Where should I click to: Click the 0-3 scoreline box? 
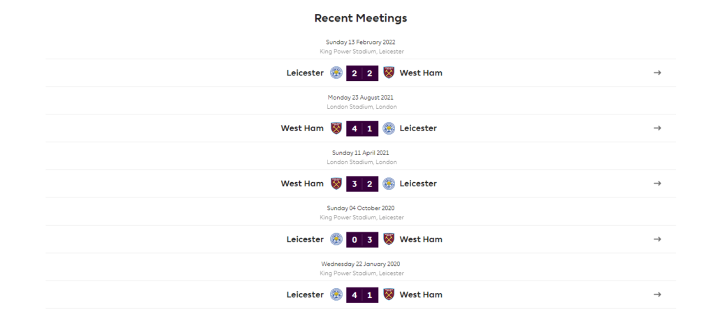pyautogui.click(x=362, y=239)
